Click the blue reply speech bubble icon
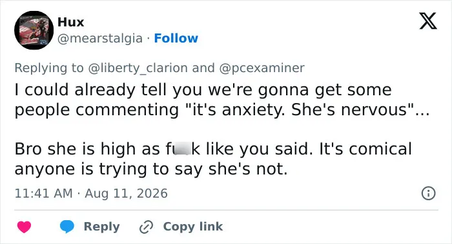Viewport: 452px width, 244px height. point(67,227)
